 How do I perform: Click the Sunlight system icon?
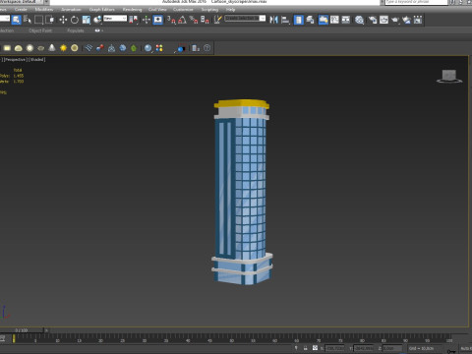[x=63, y=48]
